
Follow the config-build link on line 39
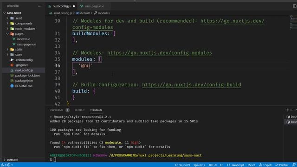192,84
